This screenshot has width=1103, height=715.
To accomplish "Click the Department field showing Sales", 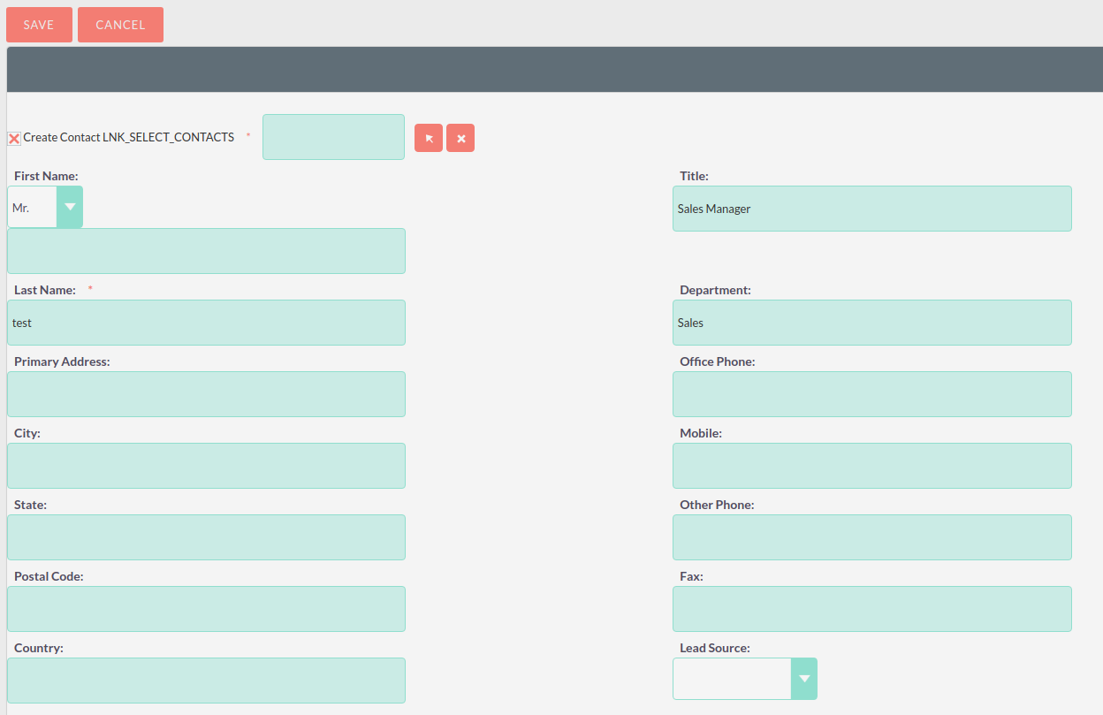I will tap(871, 323).
